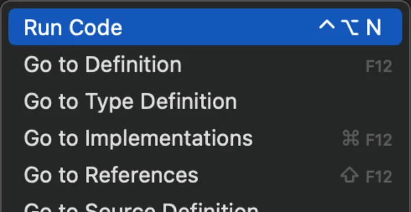Select the highlighted Run Code entry
The image size is (411, 212).
click(x=205, y=27)
